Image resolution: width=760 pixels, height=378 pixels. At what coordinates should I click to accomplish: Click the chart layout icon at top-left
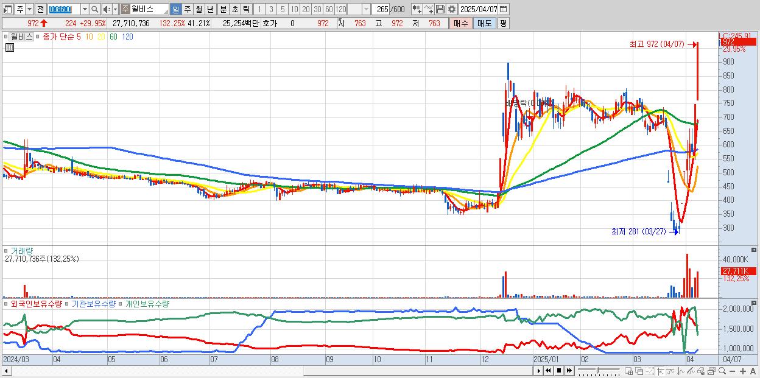pyautogui.click(x=7, y=9)
